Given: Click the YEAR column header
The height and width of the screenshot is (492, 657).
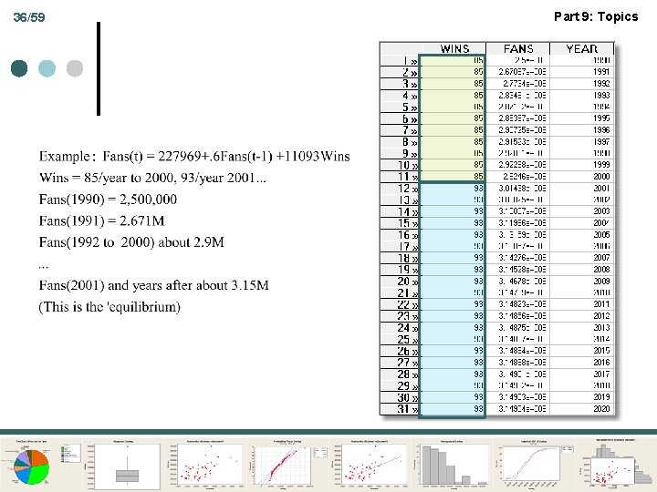Looking at the screenshot, I should tap(581, 48).
